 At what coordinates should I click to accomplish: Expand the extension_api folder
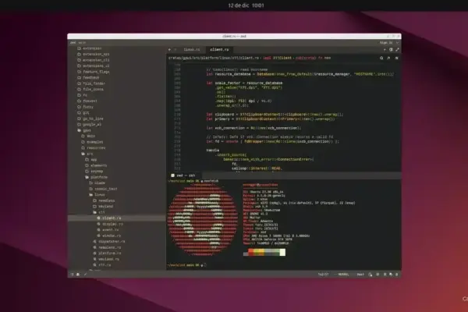94,55
